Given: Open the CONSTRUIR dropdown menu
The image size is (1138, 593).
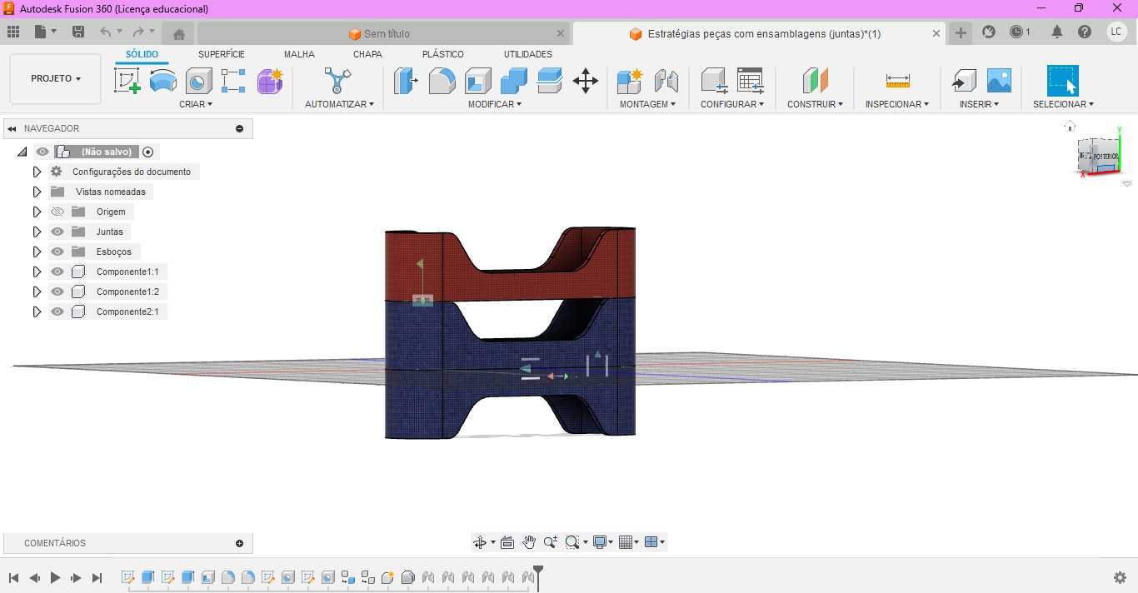Looking at the screenshot, I should [816, 104].
